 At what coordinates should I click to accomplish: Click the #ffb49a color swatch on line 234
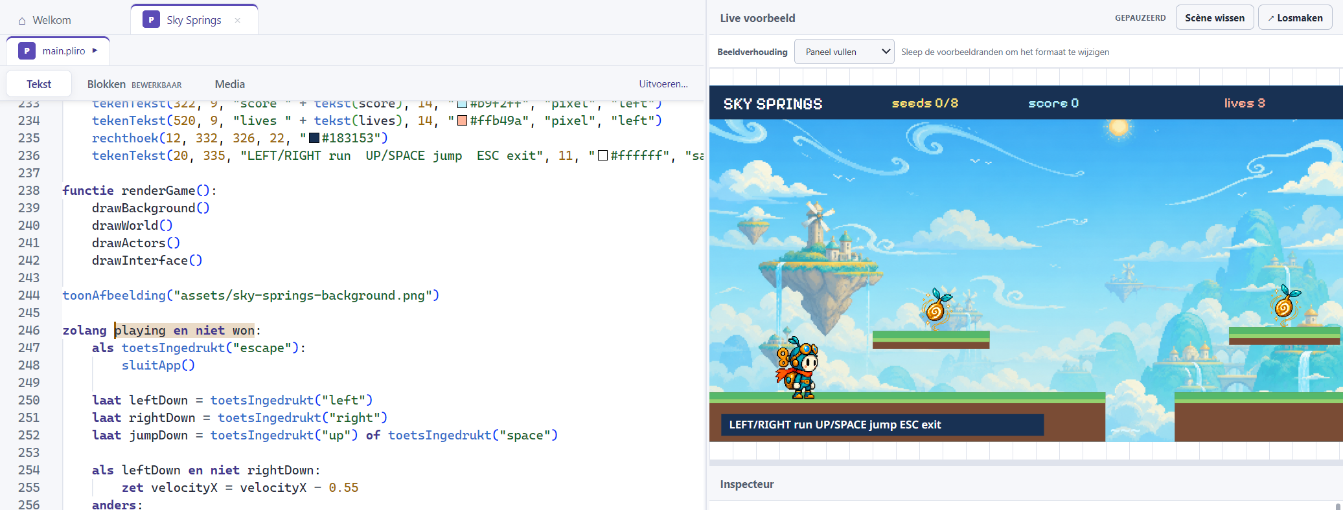pos(463,120)
